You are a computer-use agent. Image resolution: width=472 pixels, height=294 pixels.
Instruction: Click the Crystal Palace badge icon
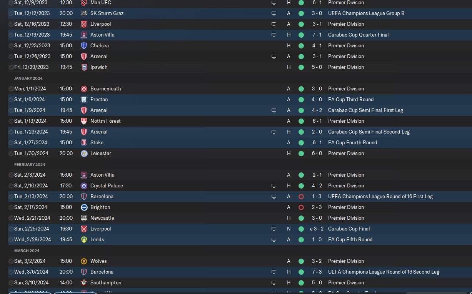(84, 185)
